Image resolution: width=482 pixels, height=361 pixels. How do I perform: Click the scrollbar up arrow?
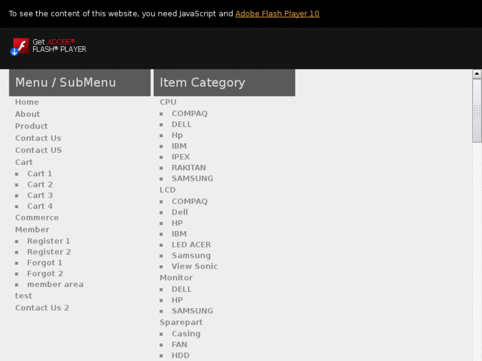point(477,74)
